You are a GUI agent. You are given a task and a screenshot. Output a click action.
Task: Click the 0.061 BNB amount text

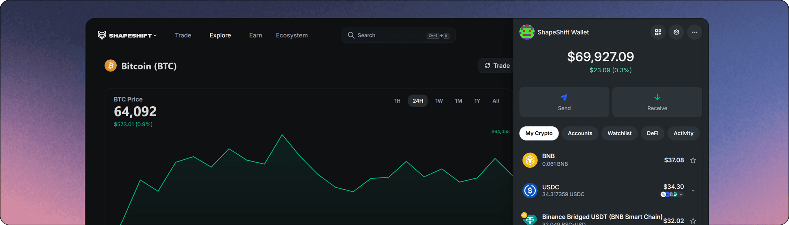[555, 164]
